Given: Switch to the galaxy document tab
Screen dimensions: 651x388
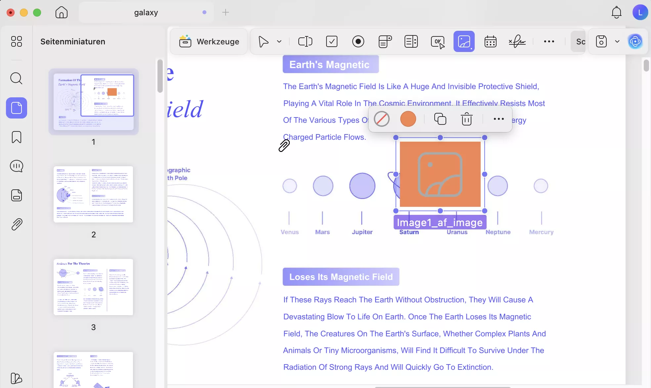Looking at the screenshot, I should point(146,13).
